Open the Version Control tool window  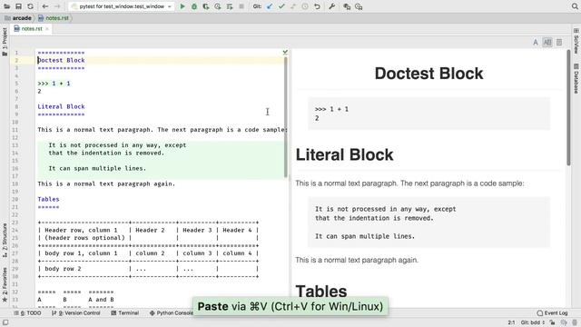point(76,312)
